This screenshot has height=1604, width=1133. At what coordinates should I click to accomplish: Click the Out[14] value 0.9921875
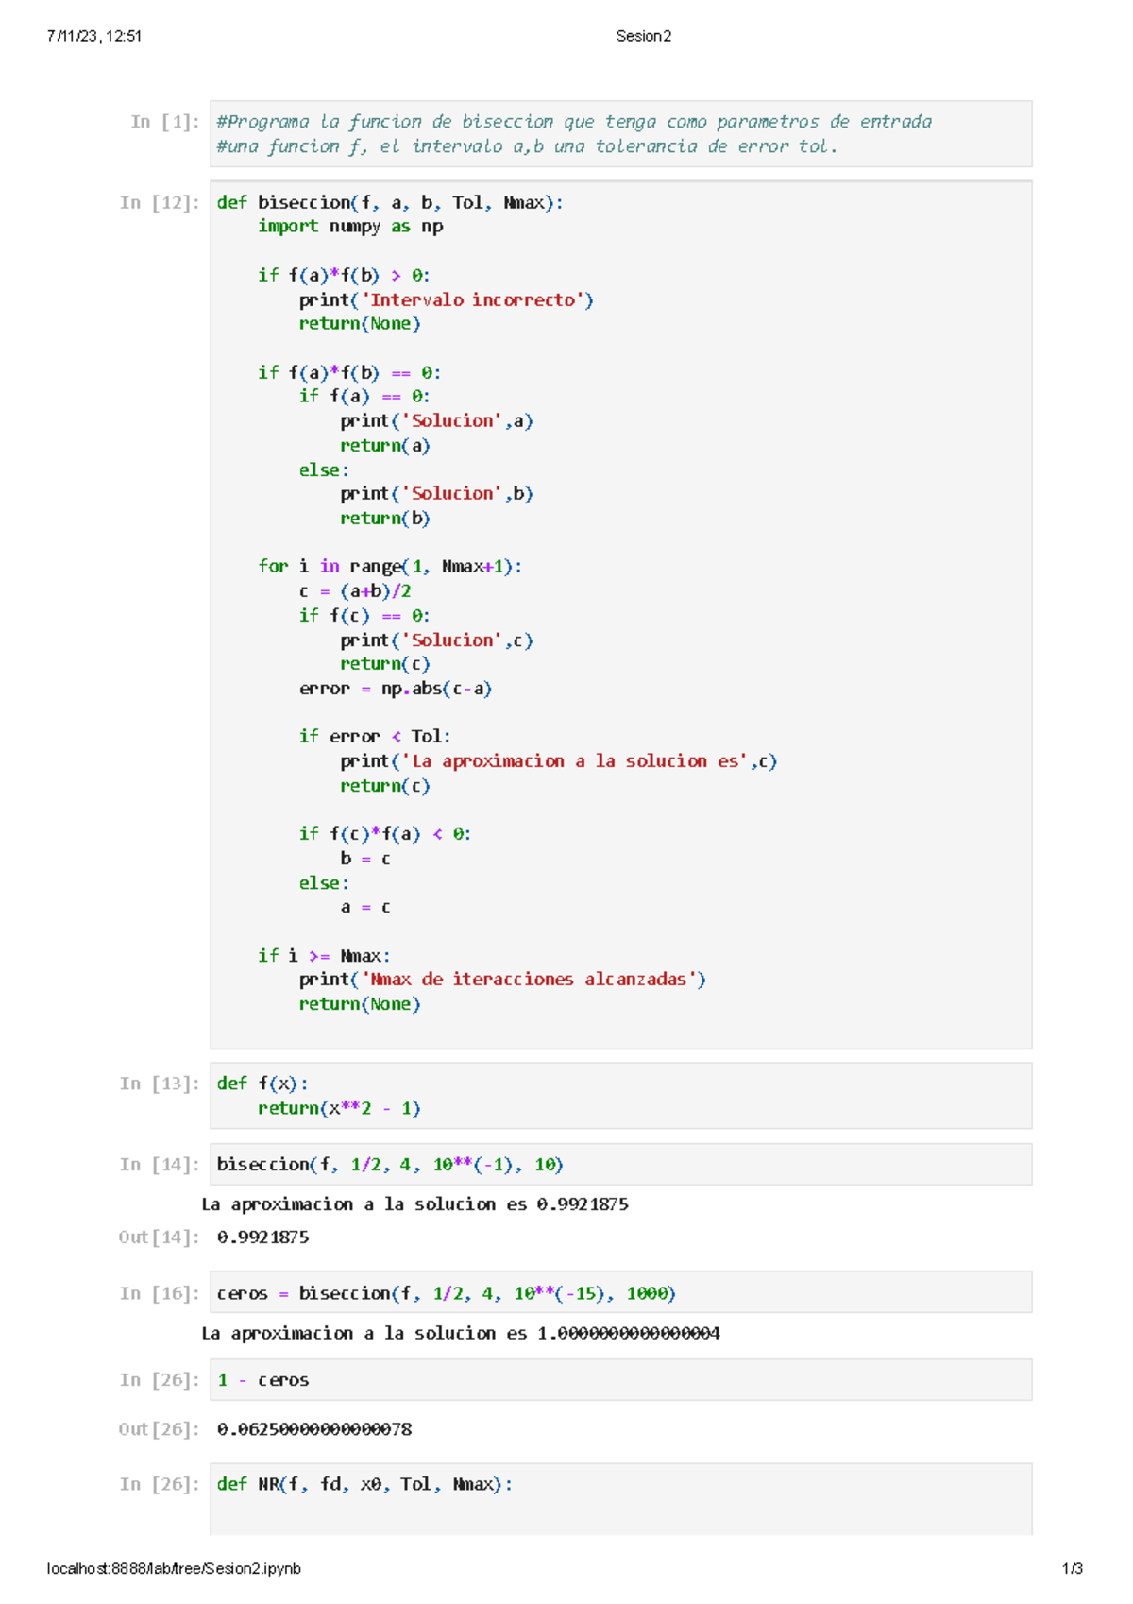pos(262,1237)
